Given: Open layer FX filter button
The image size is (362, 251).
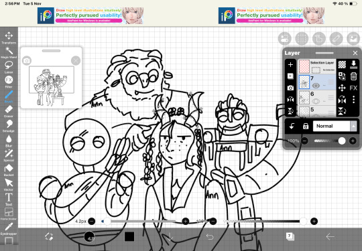Looking at the screenshot, I should 353,88.
